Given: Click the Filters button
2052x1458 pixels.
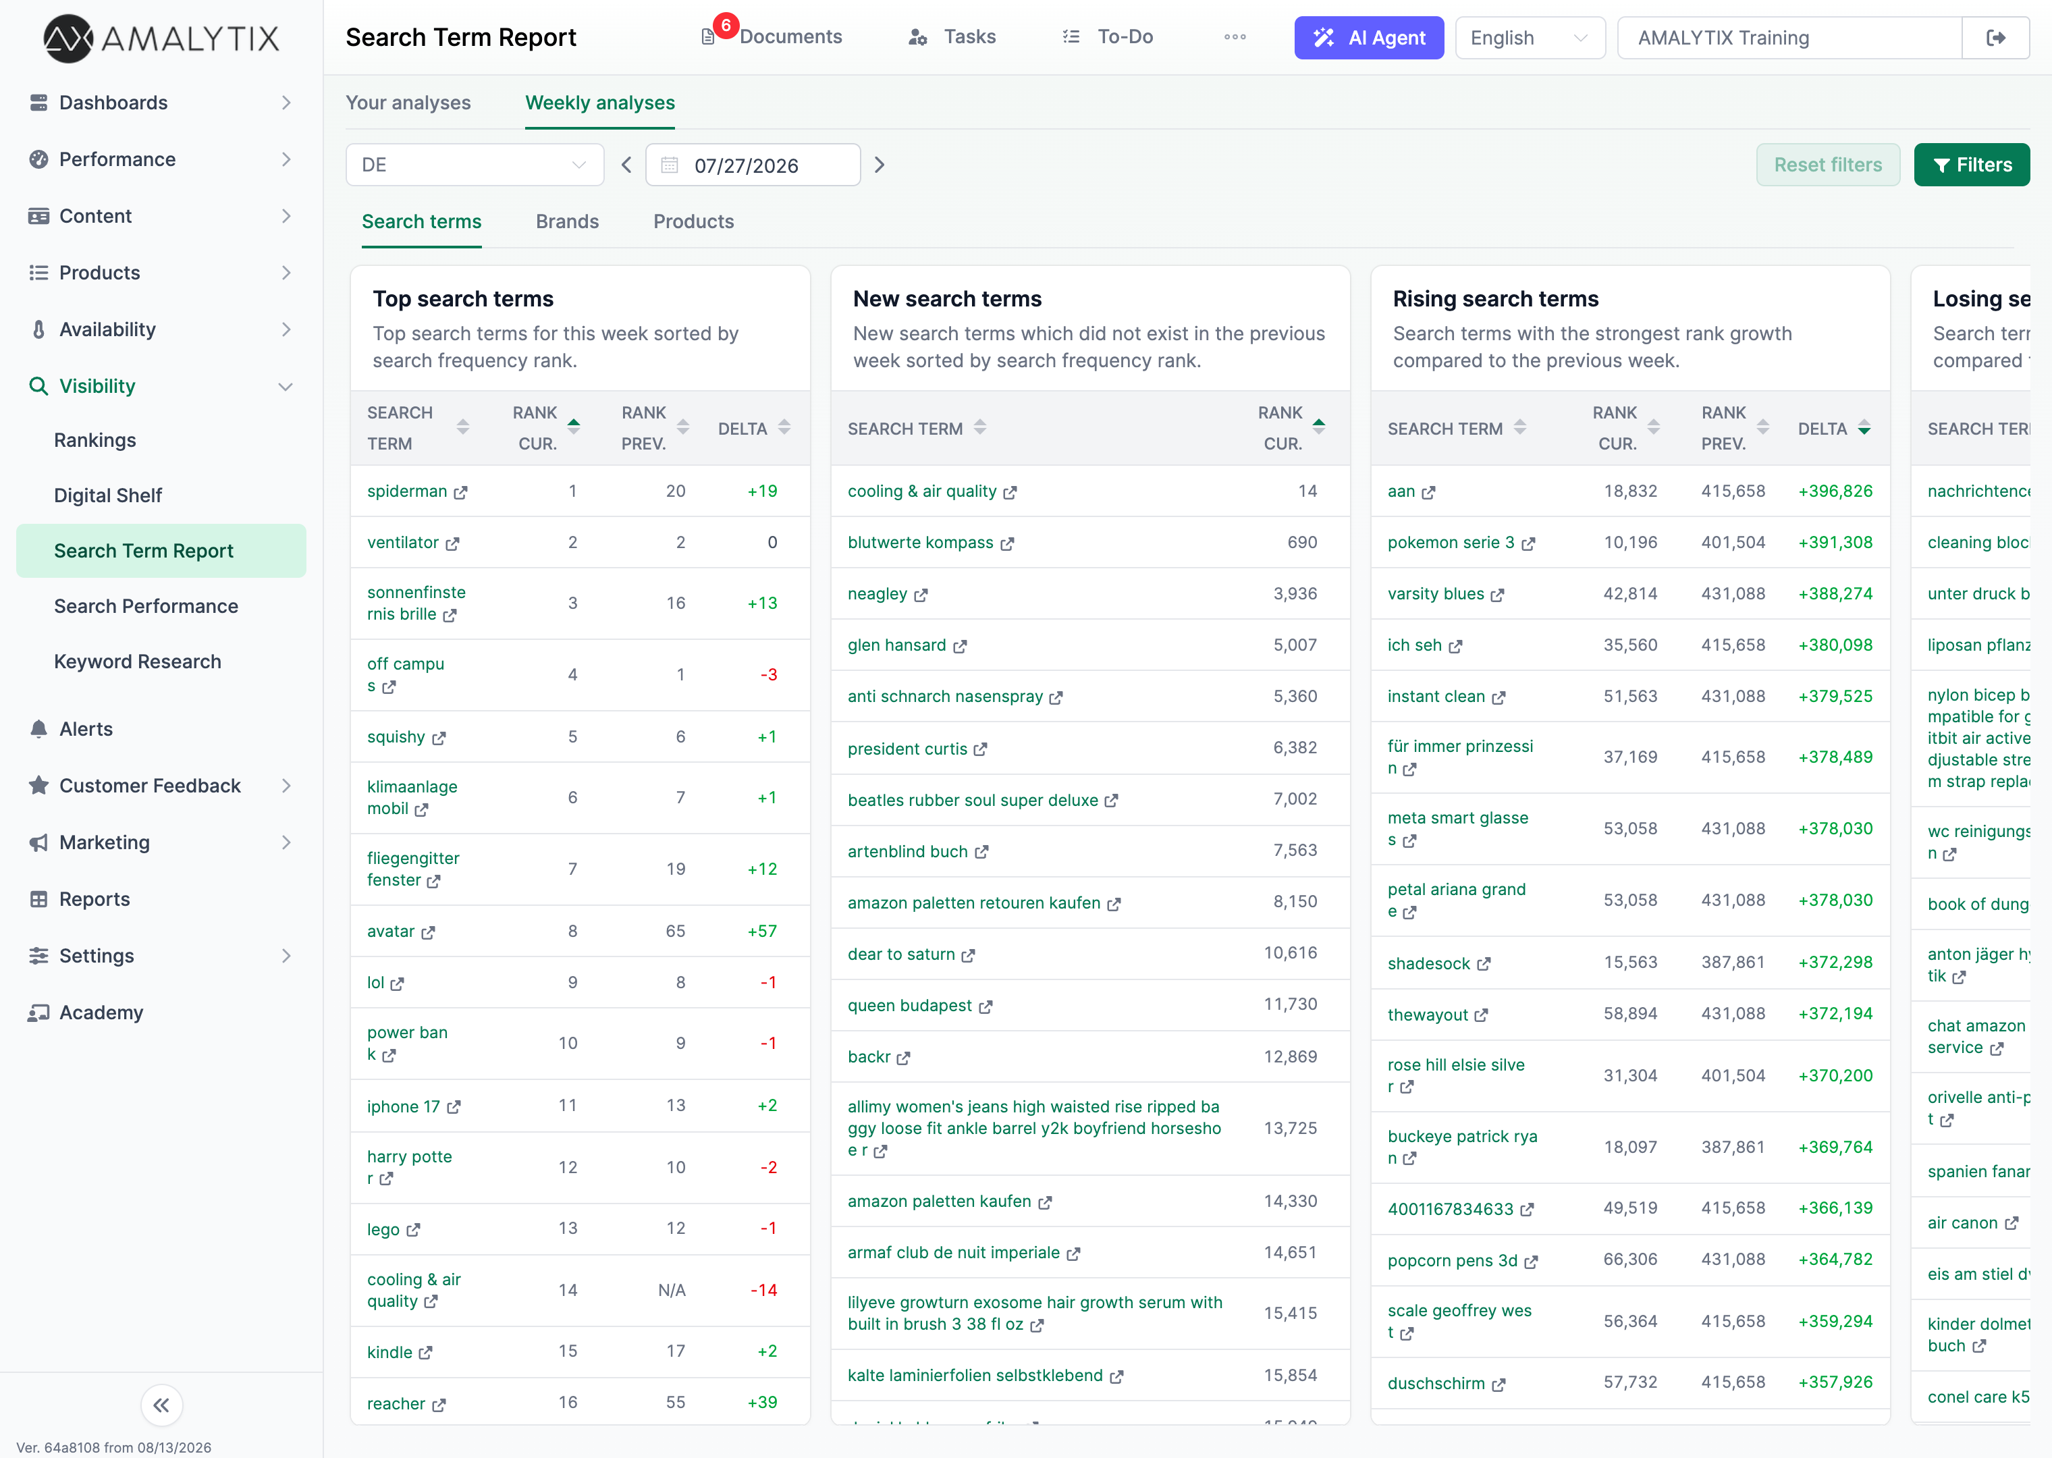Looking at the screenshot, I should coord(1971,165).
